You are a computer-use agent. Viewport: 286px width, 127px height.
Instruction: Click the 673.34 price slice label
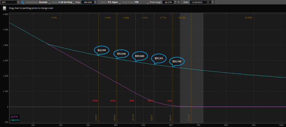(189, 118)
